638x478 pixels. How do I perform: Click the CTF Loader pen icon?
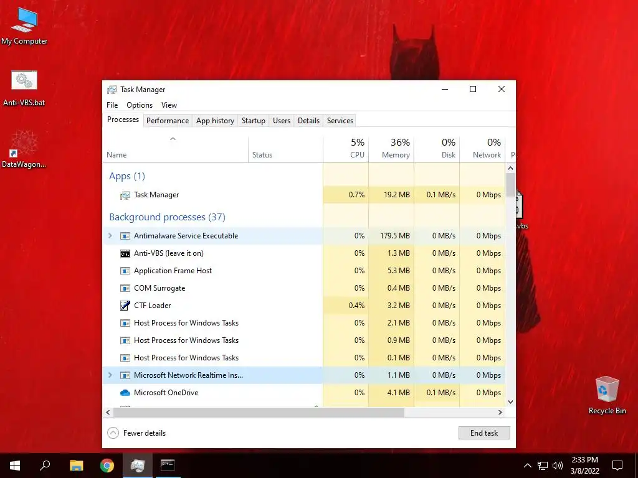[125, 305]
